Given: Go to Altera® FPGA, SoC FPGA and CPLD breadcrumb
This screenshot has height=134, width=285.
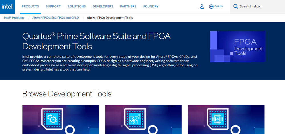Looking at the screenshot, I should [56, 18].
